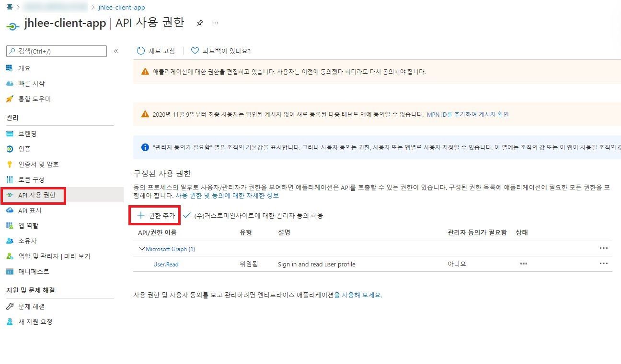
Task: Click 피드백이 있나요? button
Action: pyautogui.click(x=221, y=51)
